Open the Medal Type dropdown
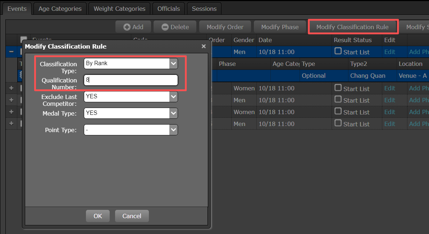Screen dimensions: 429x234 click(x=174, y=113)
